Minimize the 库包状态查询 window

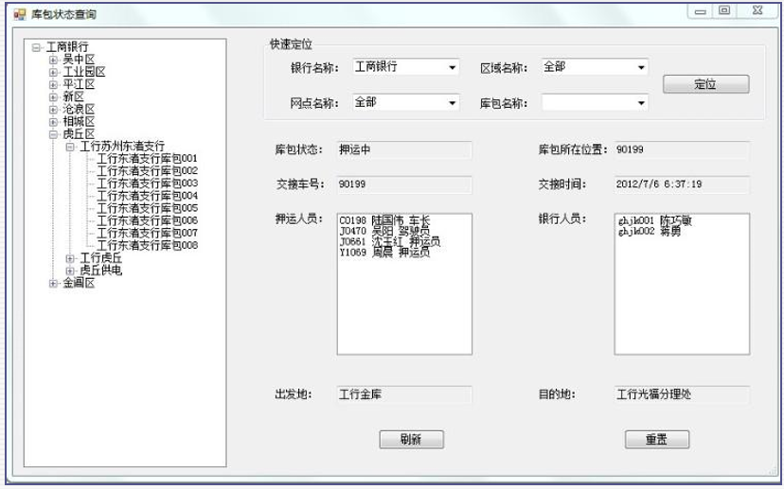point(701,11)
